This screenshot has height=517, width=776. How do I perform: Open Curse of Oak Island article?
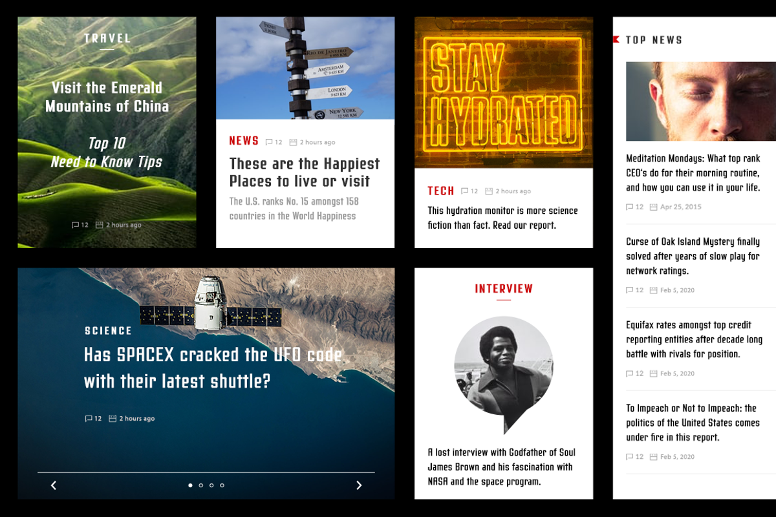(693, 256)
